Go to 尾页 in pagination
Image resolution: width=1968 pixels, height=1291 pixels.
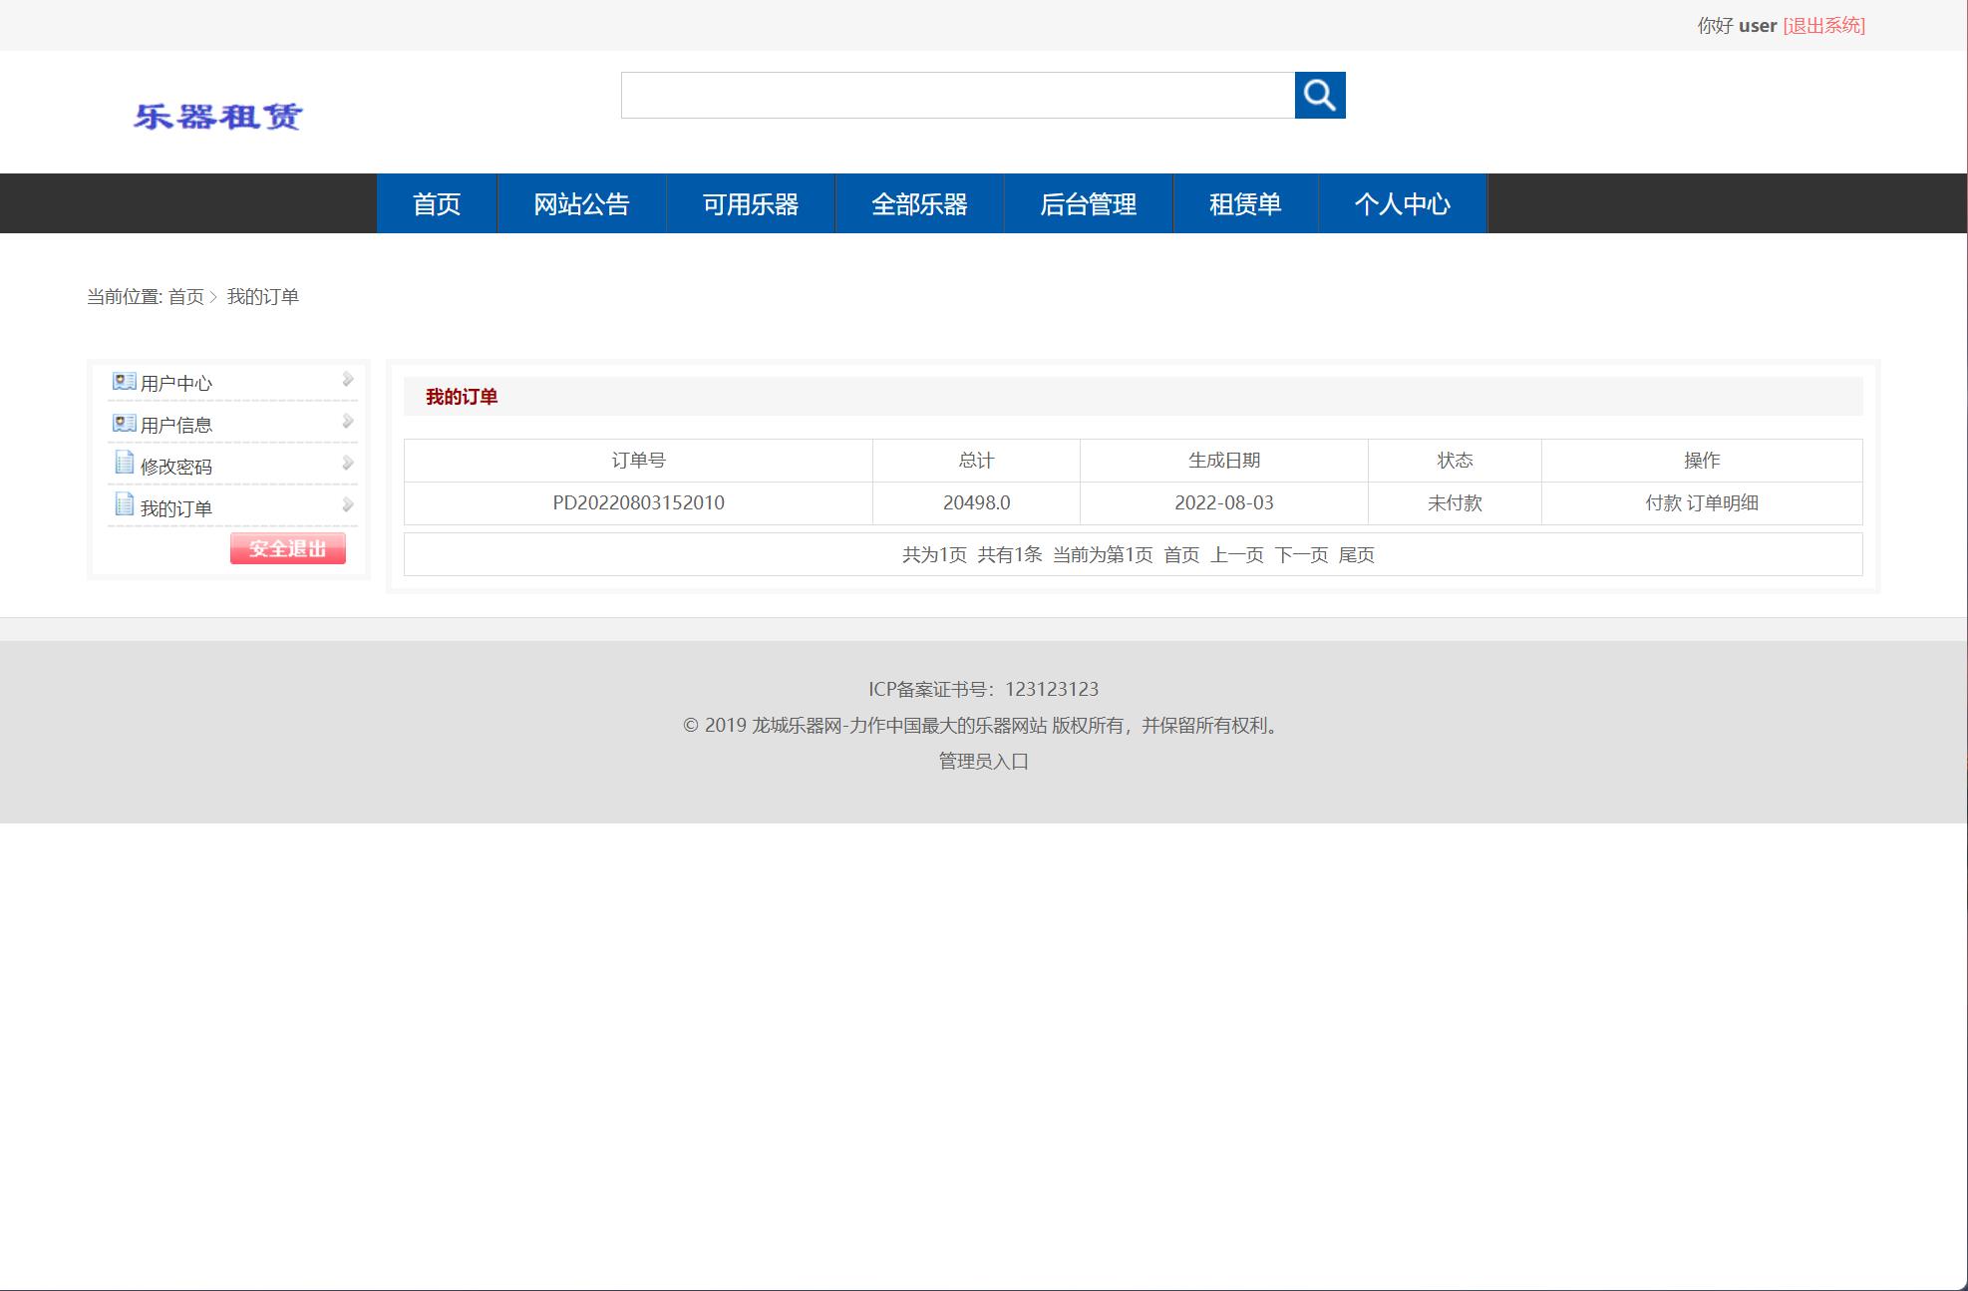(1358, 555)
